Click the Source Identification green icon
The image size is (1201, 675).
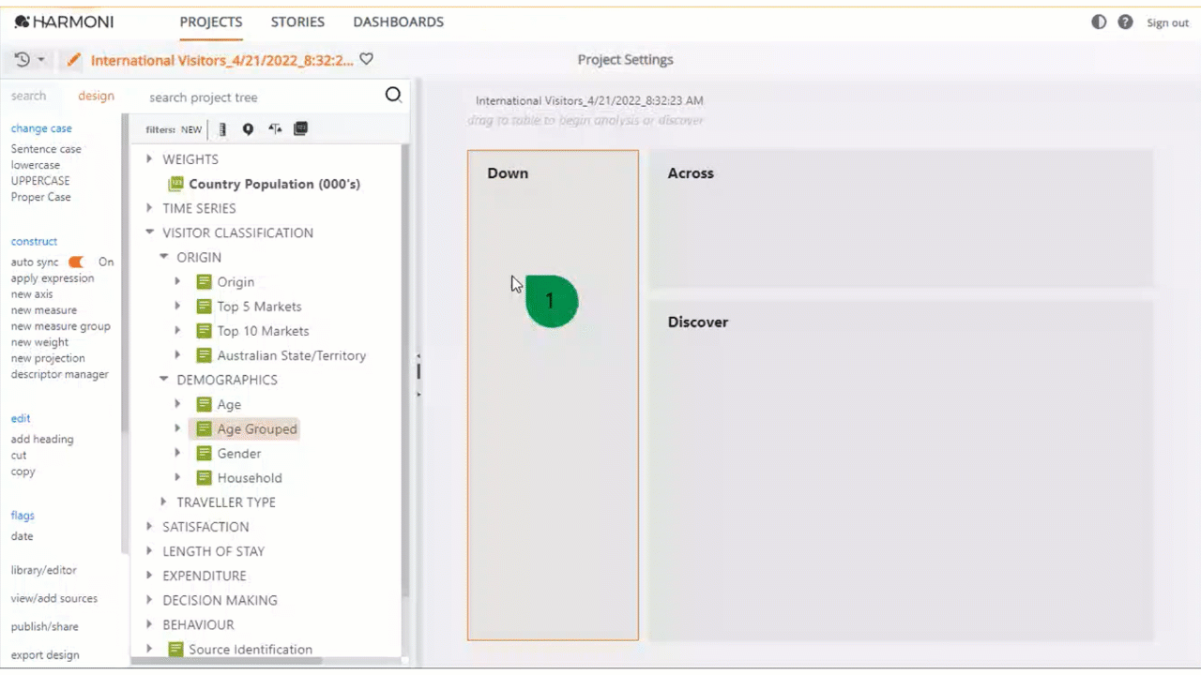(x=175, y=649)
